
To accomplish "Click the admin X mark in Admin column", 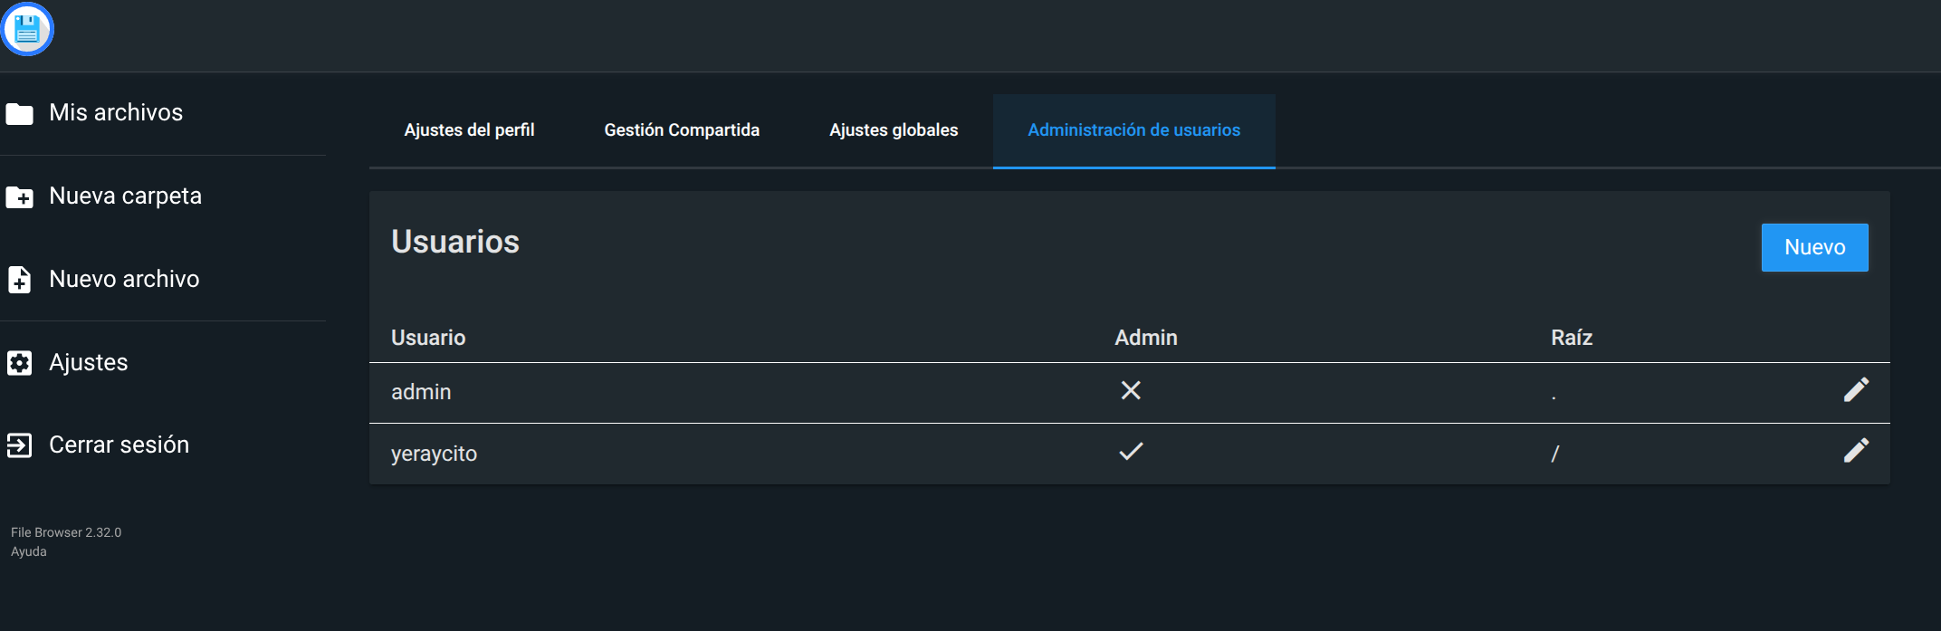I will tap(1131, 390).
